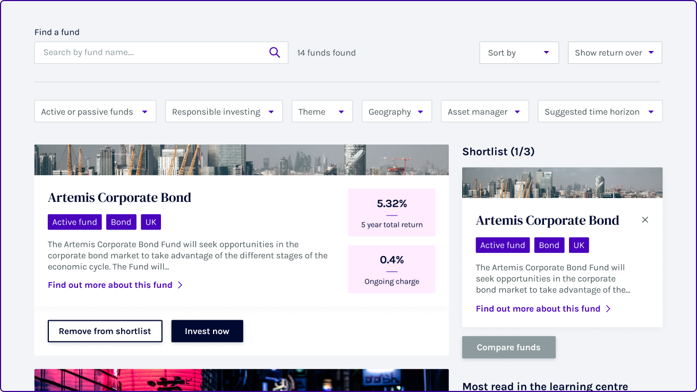Expand the Responsible investing filter

tap(224, 112)
